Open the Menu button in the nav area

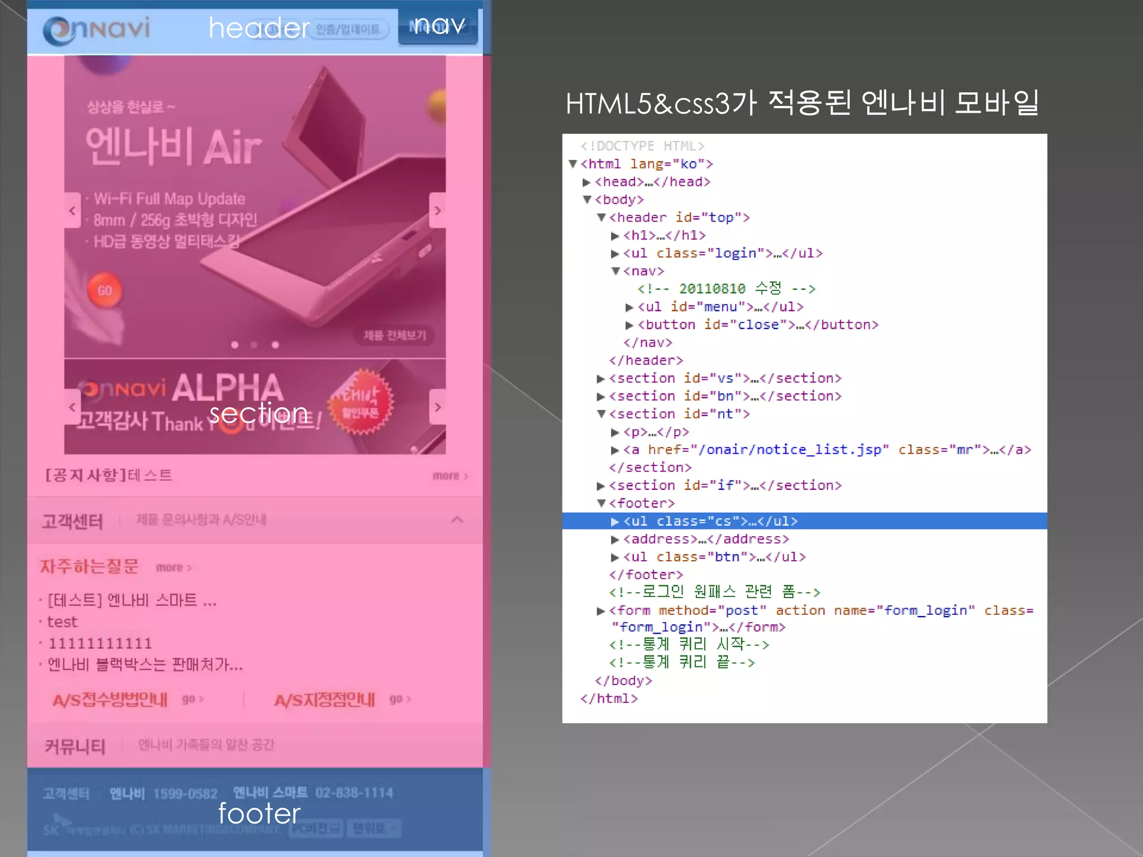tap(438, 26)
